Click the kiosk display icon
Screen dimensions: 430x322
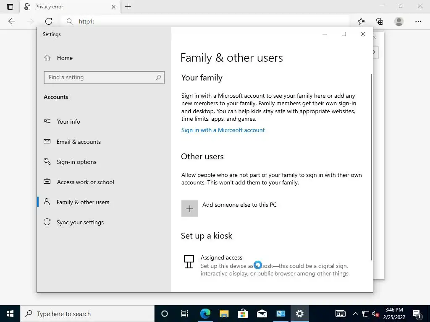click(189, 262)
